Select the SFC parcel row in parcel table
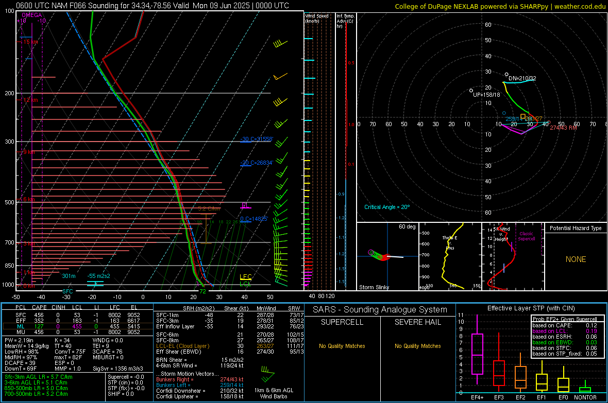This screenshot has height=403, width=608. (78, 315)
